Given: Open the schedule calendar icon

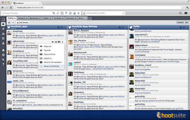Looking at the screenshot, I should pyautogui.click(x=62, y=13).
